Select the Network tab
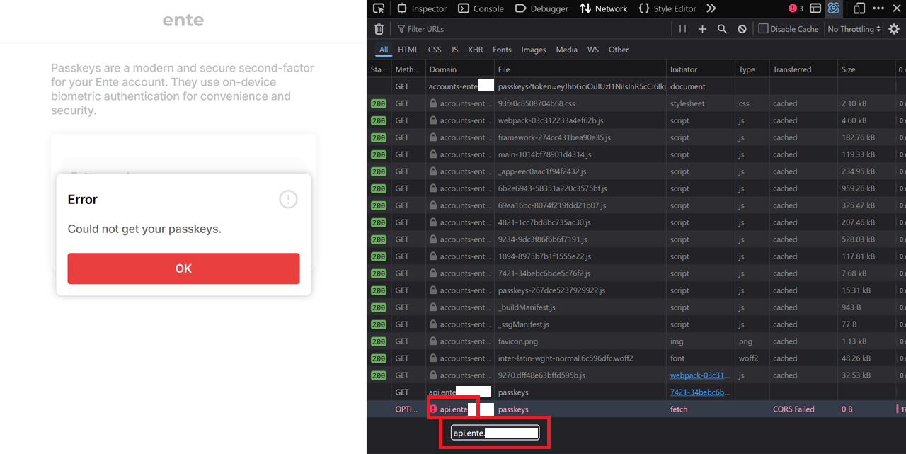This screenshot has width=906, height=454. [x=604, y=8]
